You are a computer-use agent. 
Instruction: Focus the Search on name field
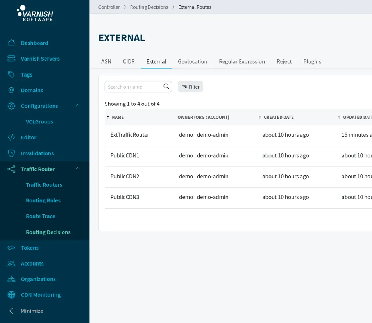(x=133, y=87)
